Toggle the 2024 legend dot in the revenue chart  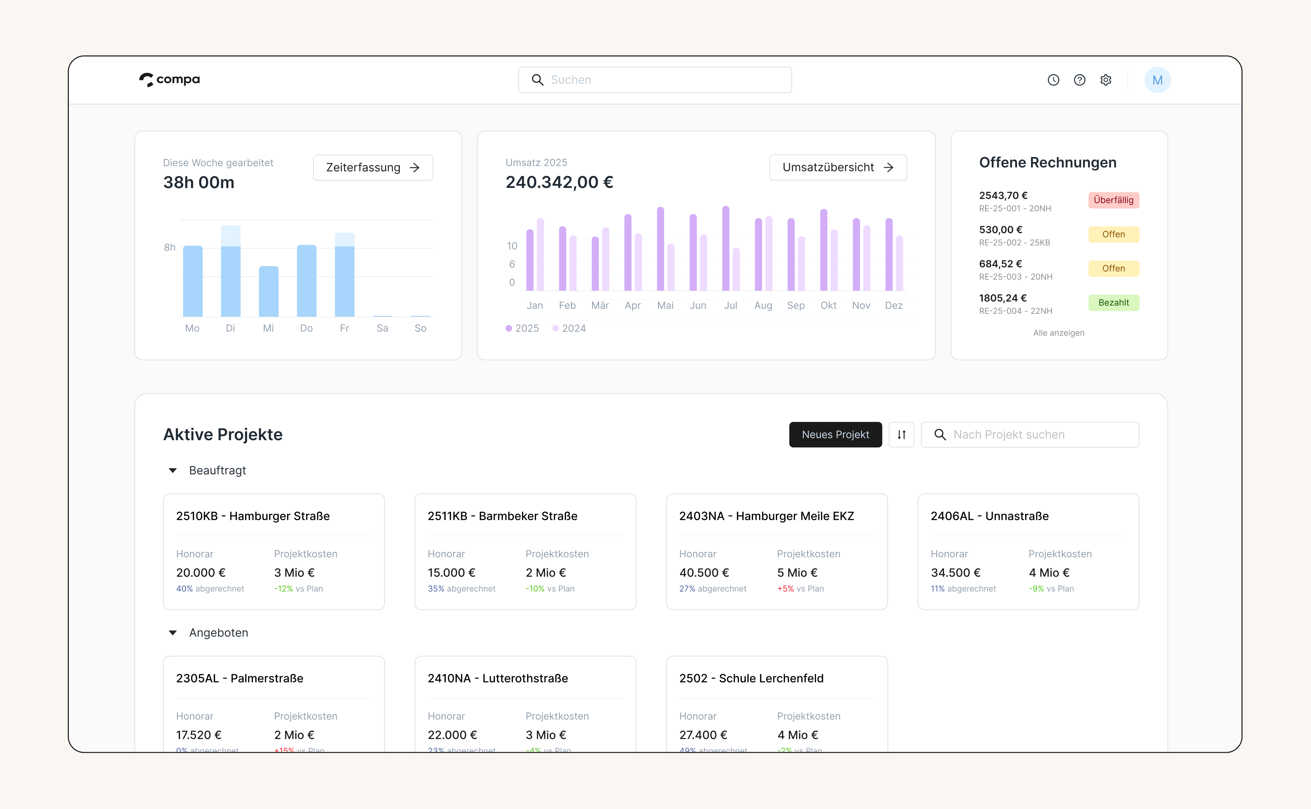pyautogui.click(x=556, y=328)
